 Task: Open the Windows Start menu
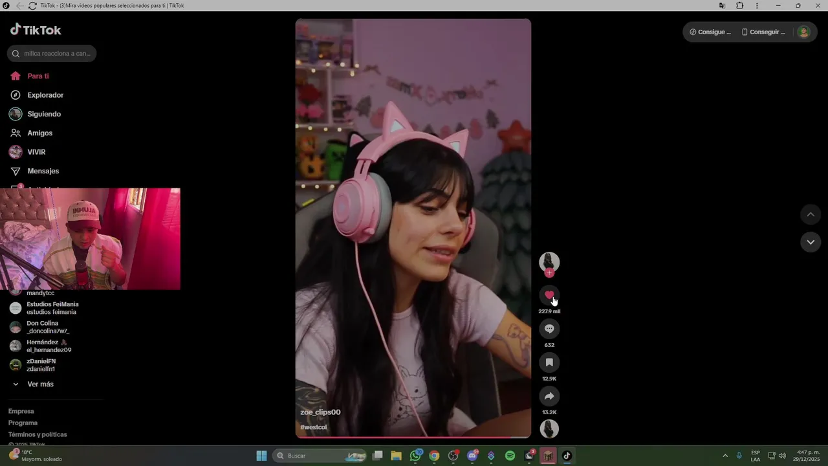261,456
